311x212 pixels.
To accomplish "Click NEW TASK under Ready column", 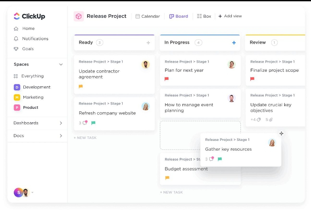I will click(85, 138).
